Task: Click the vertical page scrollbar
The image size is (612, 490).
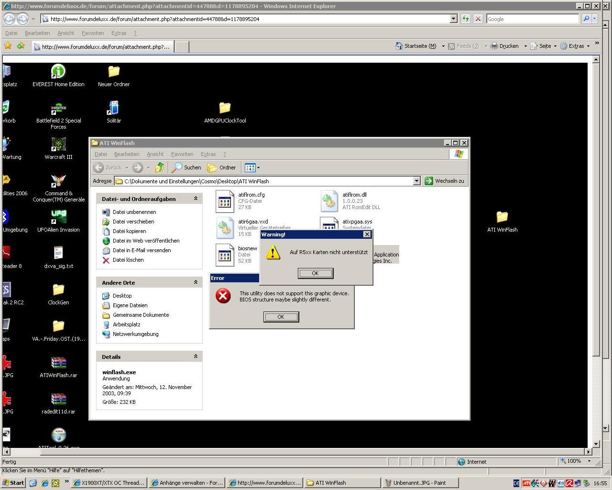Action: (596, 209)
